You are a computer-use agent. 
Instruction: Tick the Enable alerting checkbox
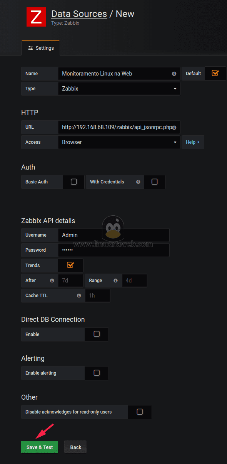[97, 373]
